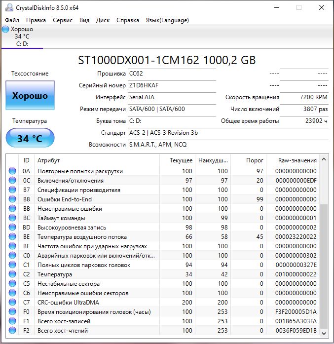Screen dimensions: 334x344
Task: Click status orb for attribute F1
Action: [12, 321]
